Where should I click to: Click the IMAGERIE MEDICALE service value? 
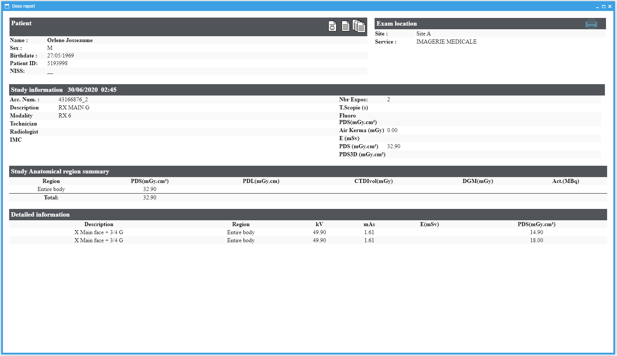tap(446, 42)
